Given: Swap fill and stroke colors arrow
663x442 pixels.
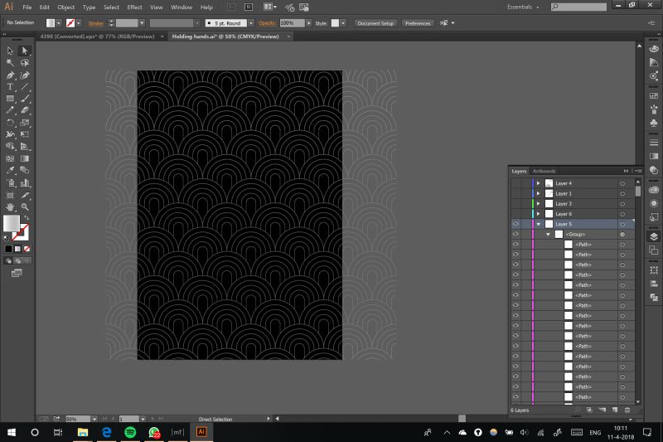Looking at the screenshot, I should click(x=27, y=217).
